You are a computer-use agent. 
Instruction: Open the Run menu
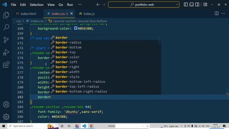70,5
